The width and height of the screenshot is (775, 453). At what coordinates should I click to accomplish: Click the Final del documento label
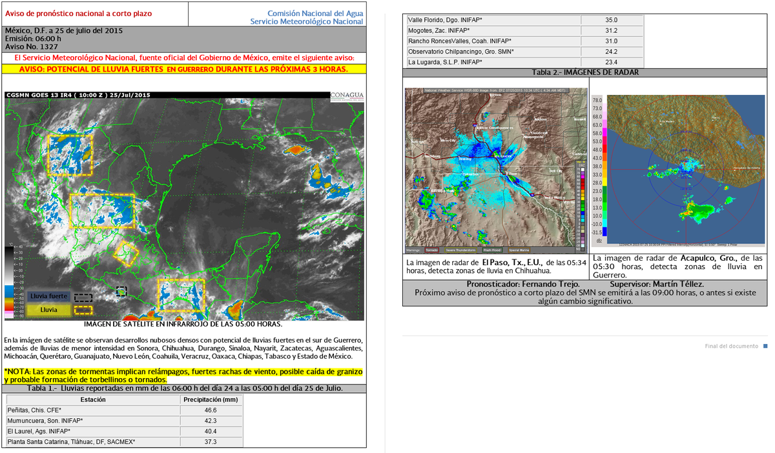(732, 347)
